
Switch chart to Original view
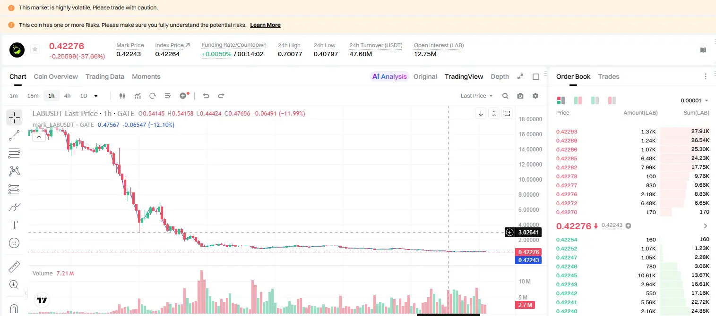[425, 76]
